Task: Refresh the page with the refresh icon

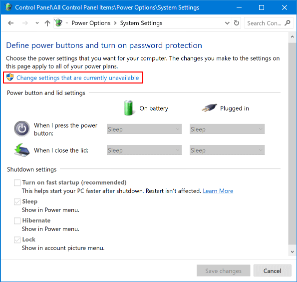Action: pos(237,23)
